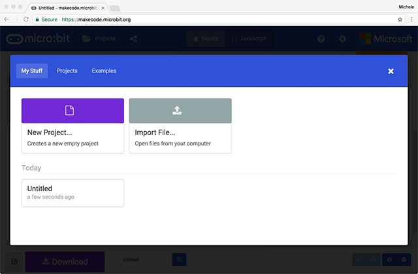
Task: Open the settings gear menu
Action: coord(342,39)
